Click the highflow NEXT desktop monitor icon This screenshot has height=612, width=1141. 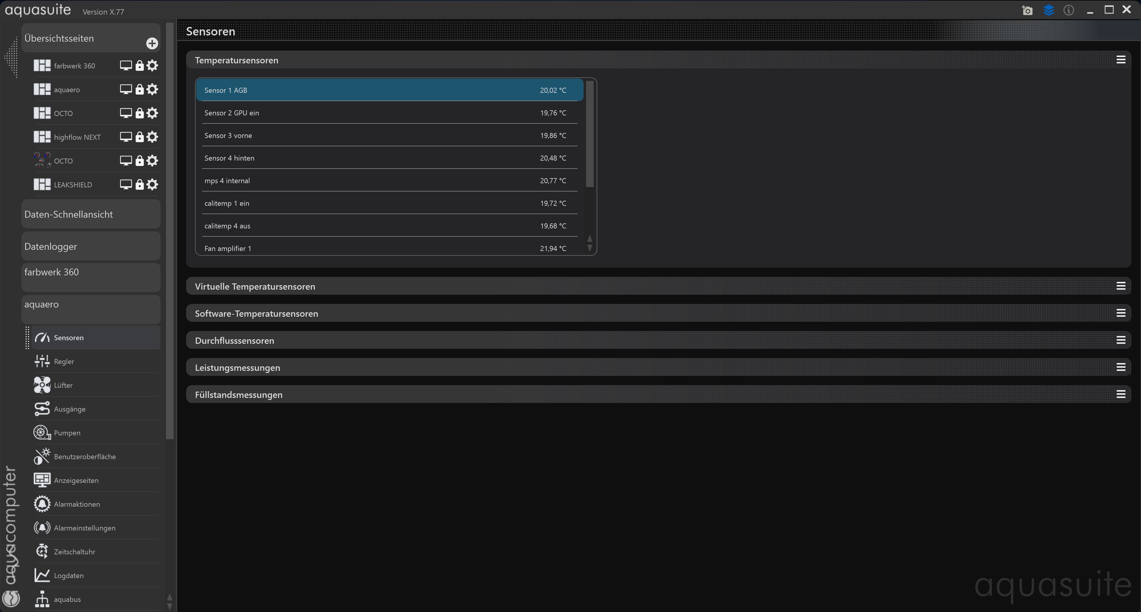(126, 137)
